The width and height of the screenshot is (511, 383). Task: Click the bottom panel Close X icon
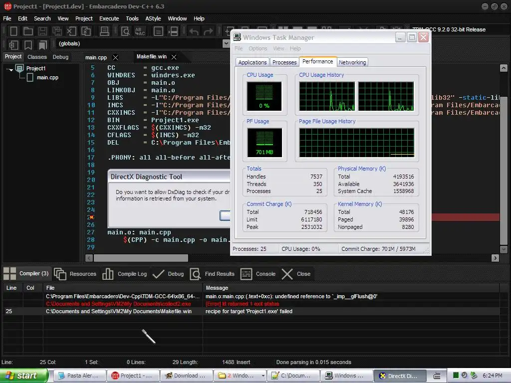pos(287,274)
